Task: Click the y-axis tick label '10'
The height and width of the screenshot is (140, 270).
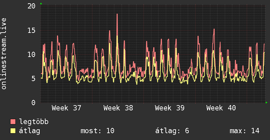Action: (31, 55)
